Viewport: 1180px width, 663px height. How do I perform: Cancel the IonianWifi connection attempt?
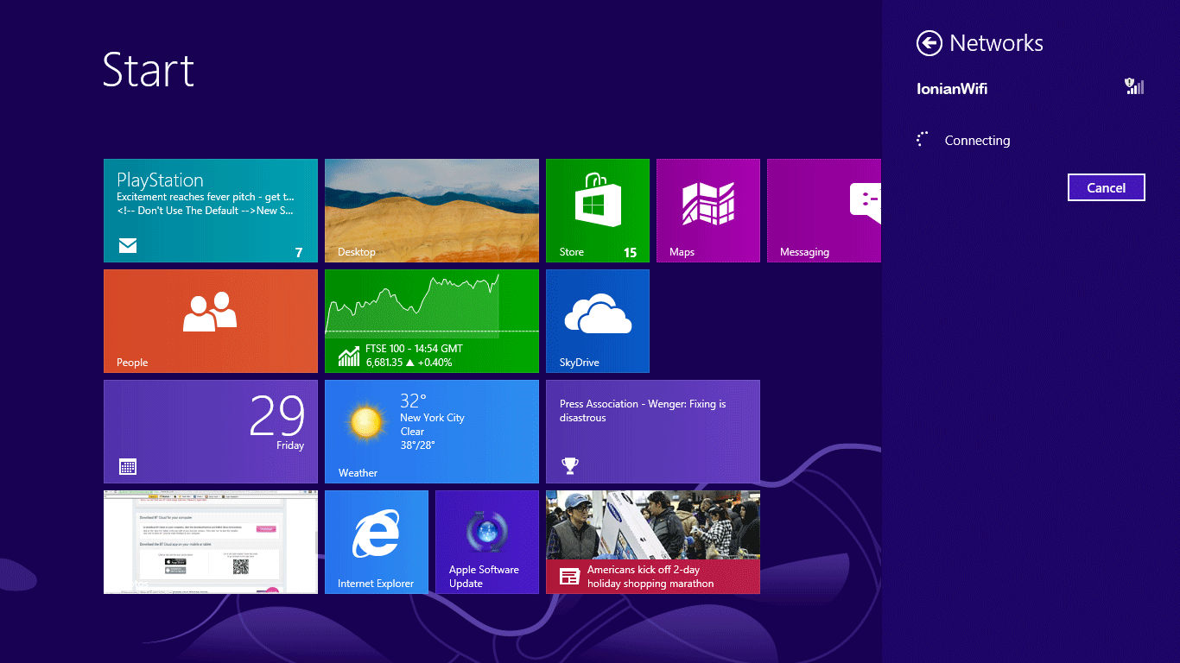point(1107,187)
